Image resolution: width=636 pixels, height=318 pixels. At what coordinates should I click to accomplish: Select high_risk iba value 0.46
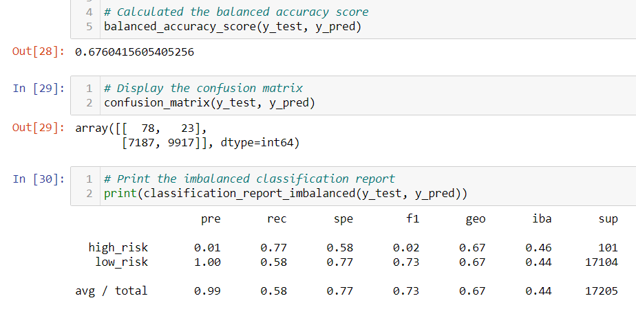(538, 248)
